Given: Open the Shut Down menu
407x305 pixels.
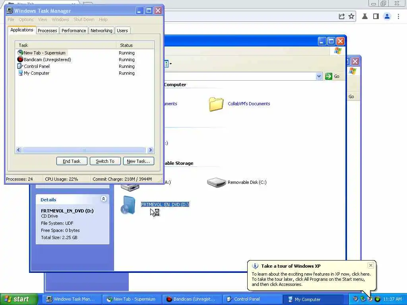Looking at the screenshot, I should (84, 20).
